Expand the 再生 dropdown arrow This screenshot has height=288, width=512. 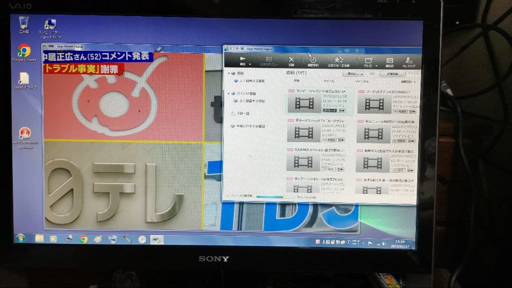coord(250,63)
